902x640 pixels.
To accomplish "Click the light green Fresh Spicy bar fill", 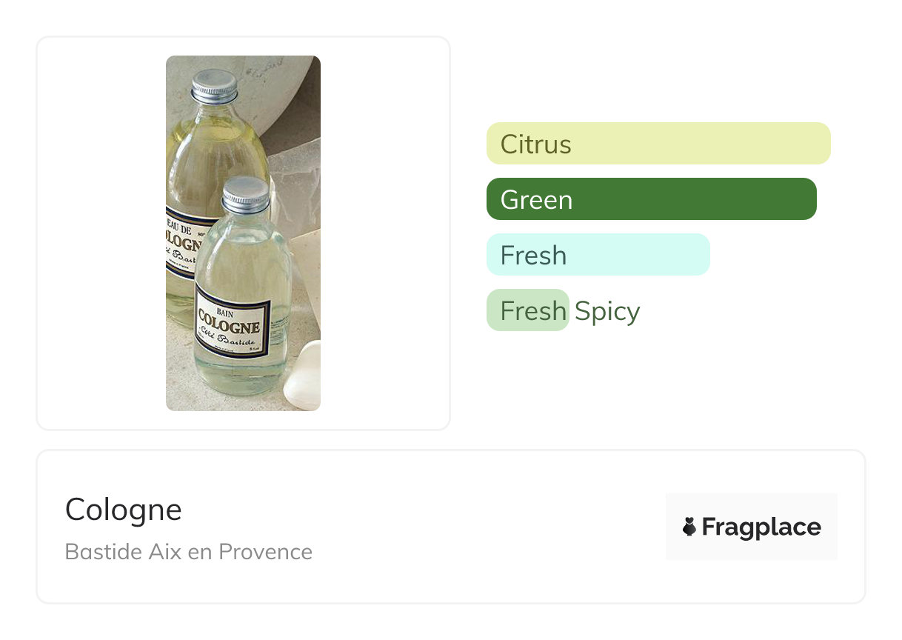I will [527, 310].
